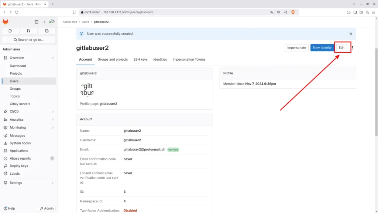Open the vertical ellipsis user actions menu
This screenshot has width=378, height=213.
click(x=353, y=48)
